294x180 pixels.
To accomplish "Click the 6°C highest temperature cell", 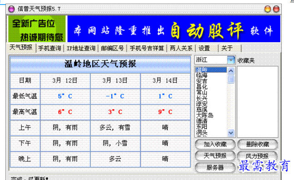I will coord(65,112).
